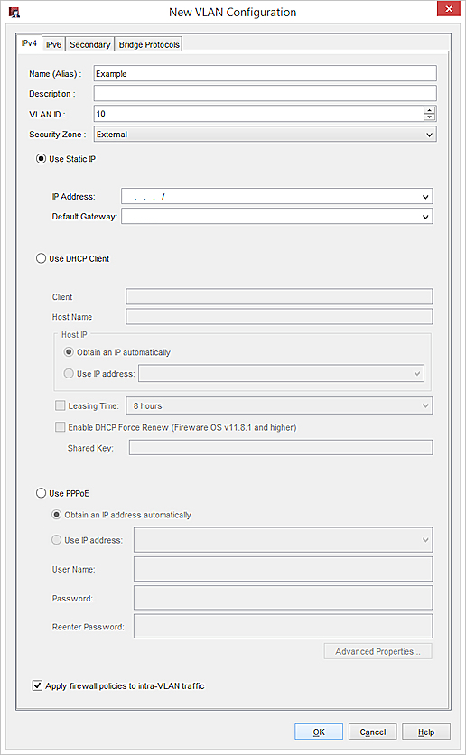Click the VLAN ID field showing 10

(258, 114)
